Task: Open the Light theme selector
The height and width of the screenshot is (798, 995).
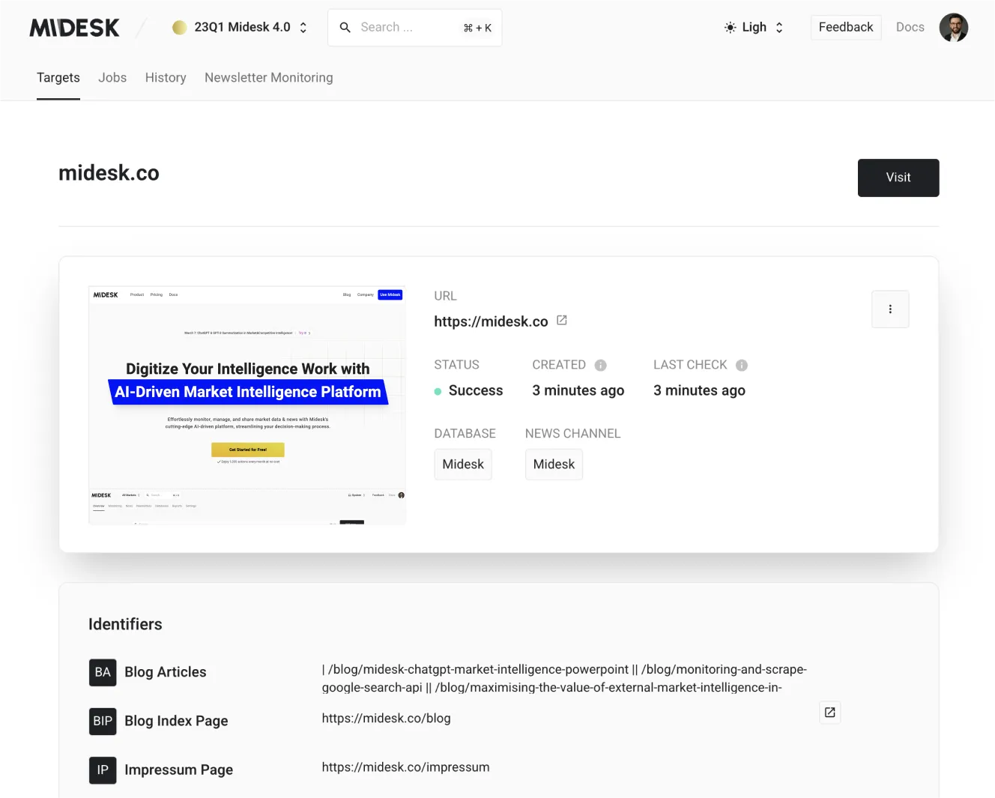Action: [x=754, y=27]
